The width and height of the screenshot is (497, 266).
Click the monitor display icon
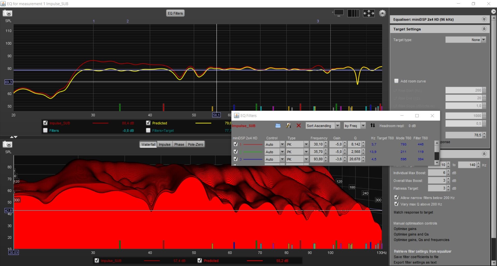pos(339,13)
